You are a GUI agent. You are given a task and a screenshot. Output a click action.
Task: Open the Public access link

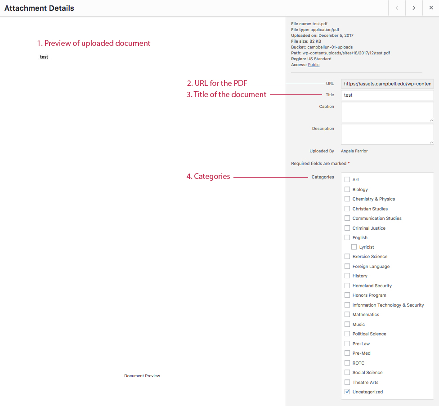[x=314, y=65]
